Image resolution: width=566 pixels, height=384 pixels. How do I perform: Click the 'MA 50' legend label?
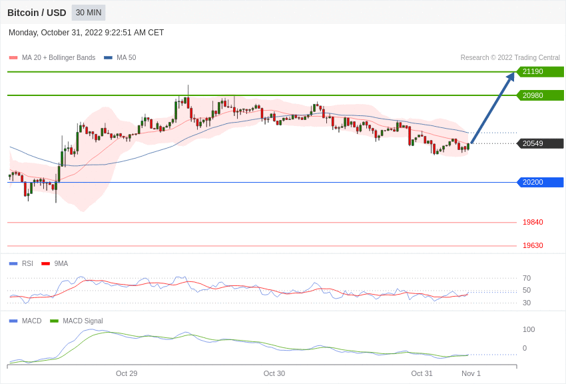pos(126,57)
